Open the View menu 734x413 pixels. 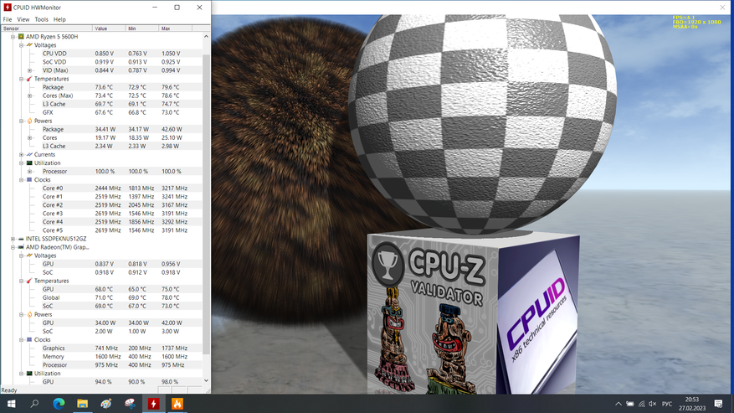click(x=23, y=19)
